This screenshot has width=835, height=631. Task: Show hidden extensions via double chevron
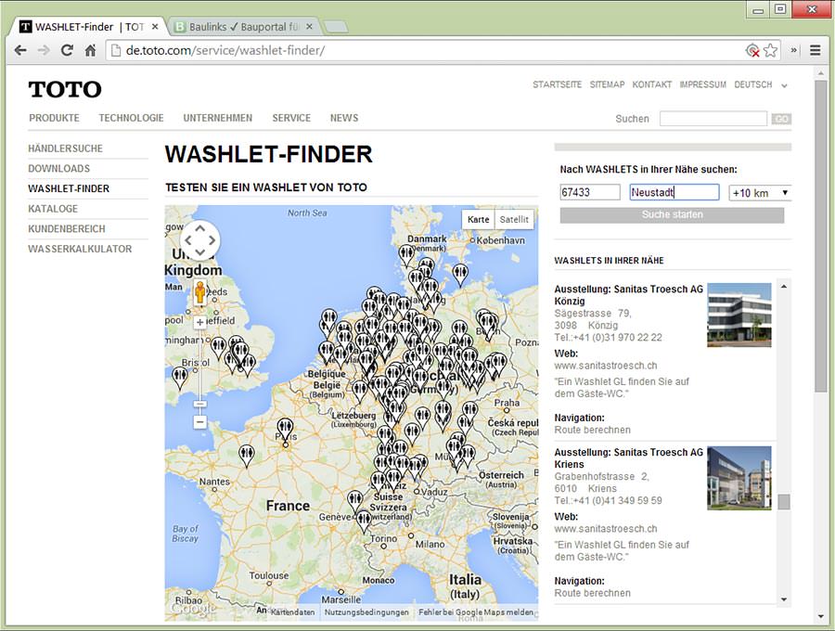tap(793, 51)
